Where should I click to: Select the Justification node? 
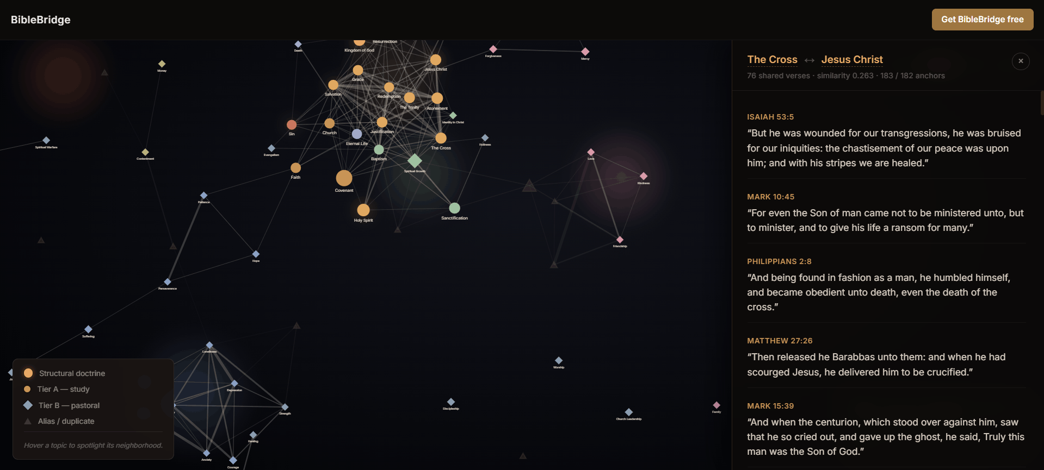(382, 122)
